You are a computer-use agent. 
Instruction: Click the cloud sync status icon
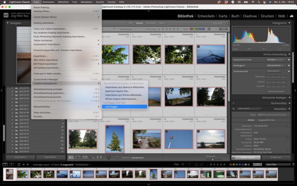point(291,16)
